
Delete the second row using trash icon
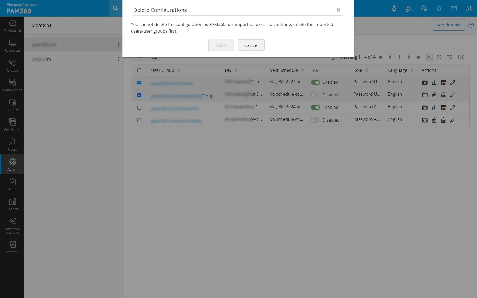[x=443, y=95]
